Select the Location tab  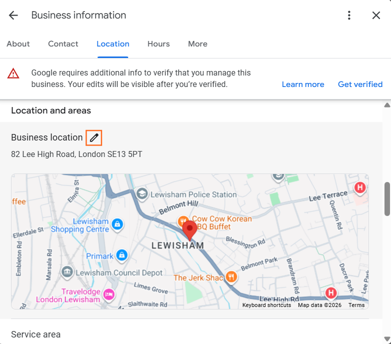pos(113,44)
